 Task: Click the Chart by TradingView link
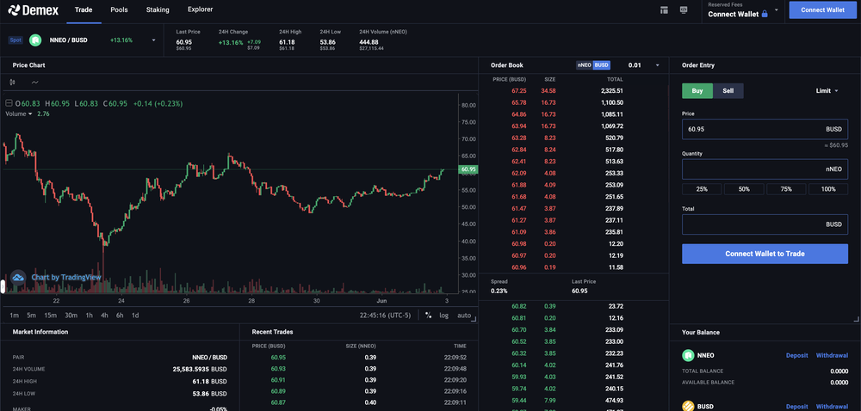[66, 277]
